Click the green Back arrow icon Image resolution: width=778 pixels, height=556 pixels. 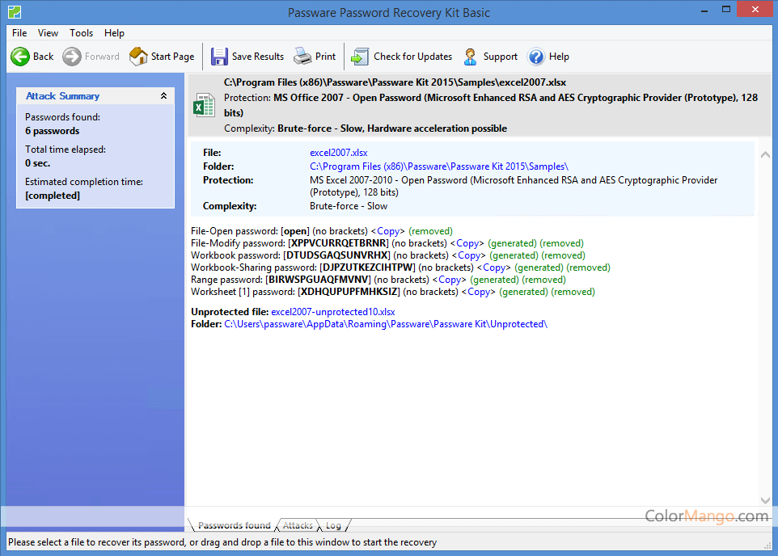20,57
